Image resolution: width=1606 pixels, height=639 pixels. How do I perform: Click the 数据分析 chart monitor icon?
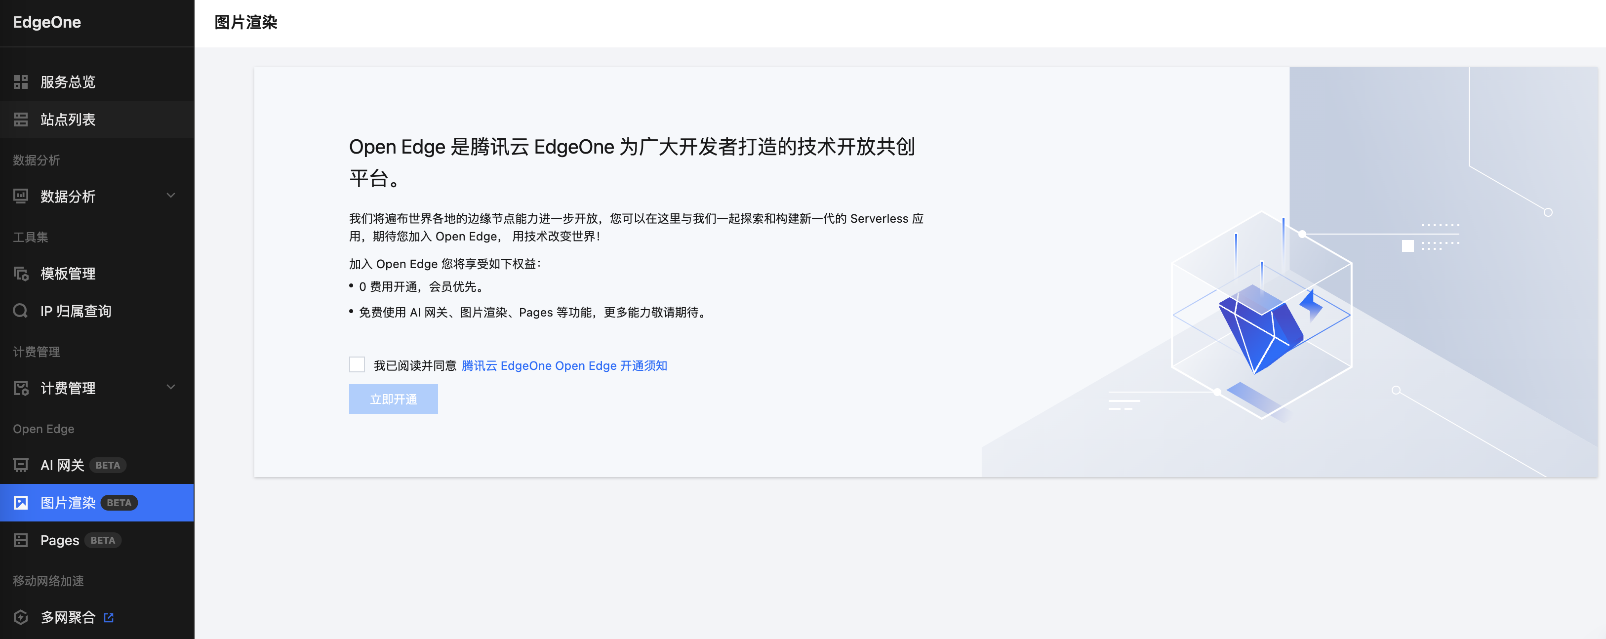coord(21,197)
